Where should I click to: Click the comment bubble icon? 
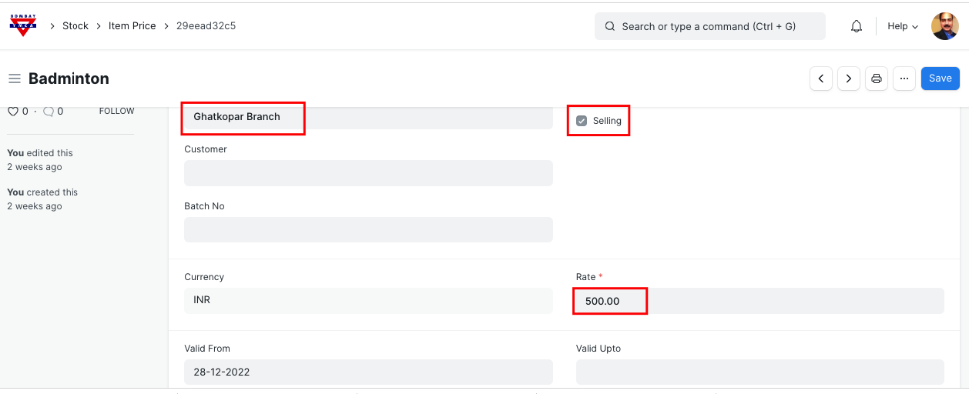coord(48,112)
